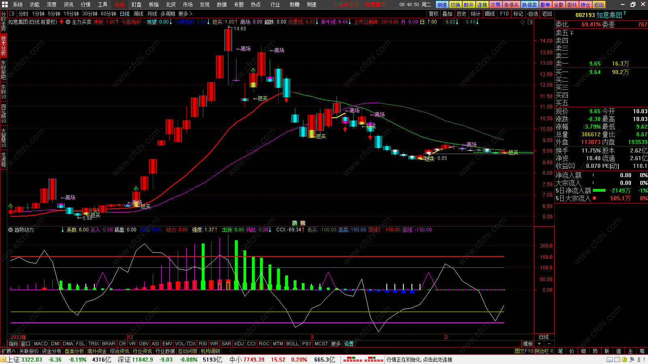
Task: Open the 北资 menu tab
Action: pyautogui.click(x=171, y=4)
